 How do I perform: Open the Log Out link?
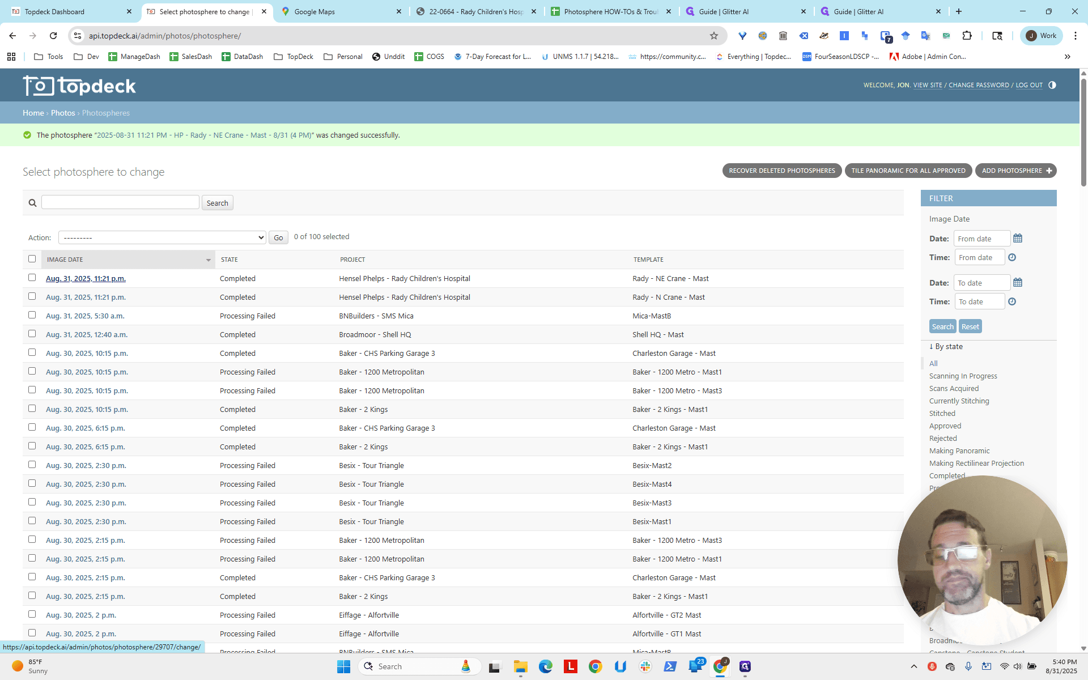tap(1029, 85)
